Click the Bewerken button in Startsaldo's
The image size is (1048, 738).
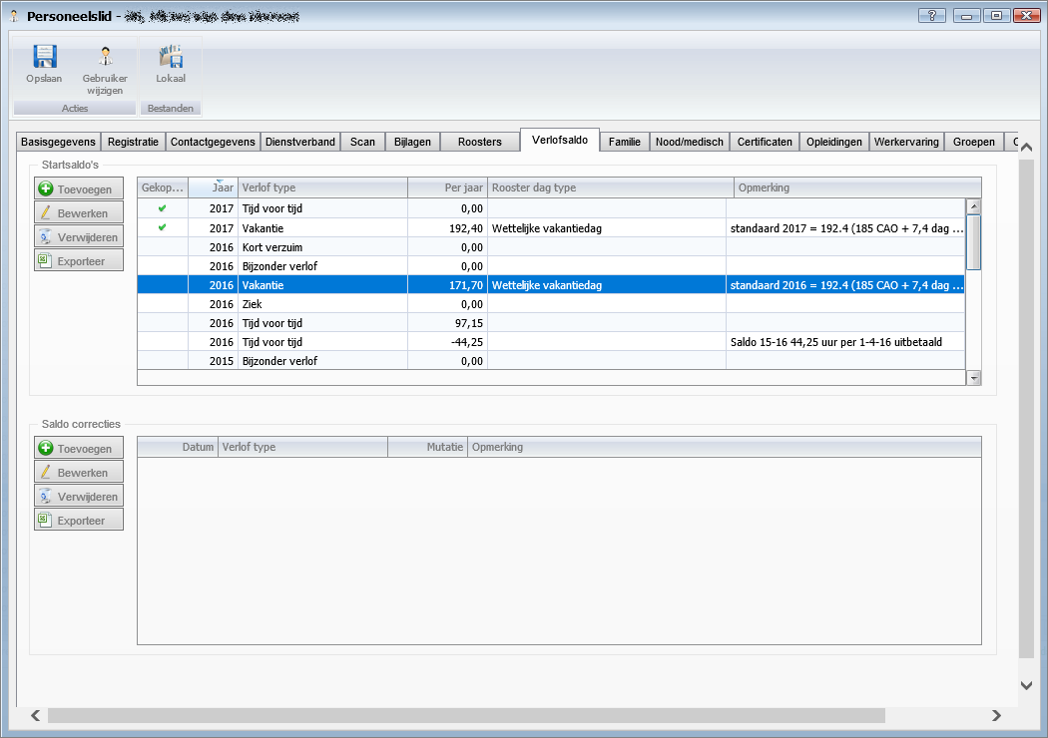point(79,212)
